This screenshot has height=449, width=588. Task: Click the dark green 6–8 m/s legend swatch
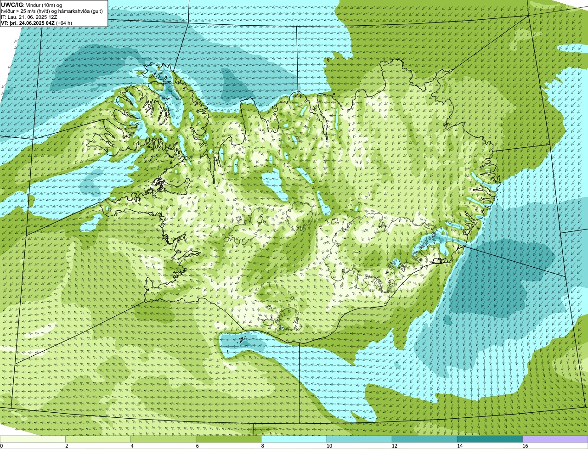click(x=229, y=439)
